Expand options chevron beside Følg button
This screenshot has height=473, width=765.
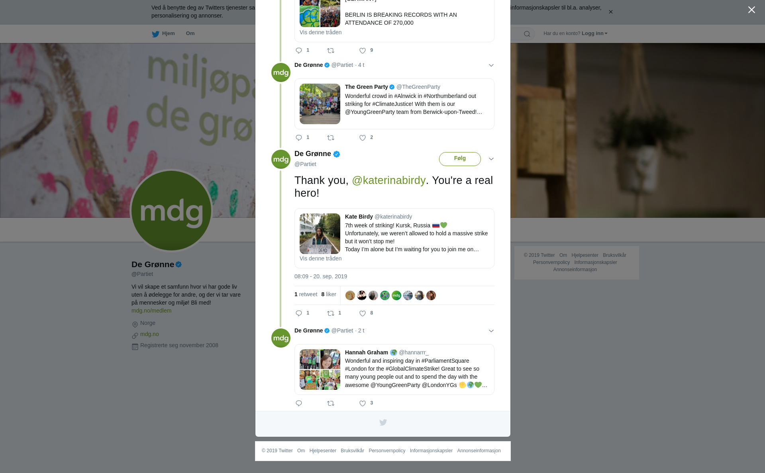[491, 159]
